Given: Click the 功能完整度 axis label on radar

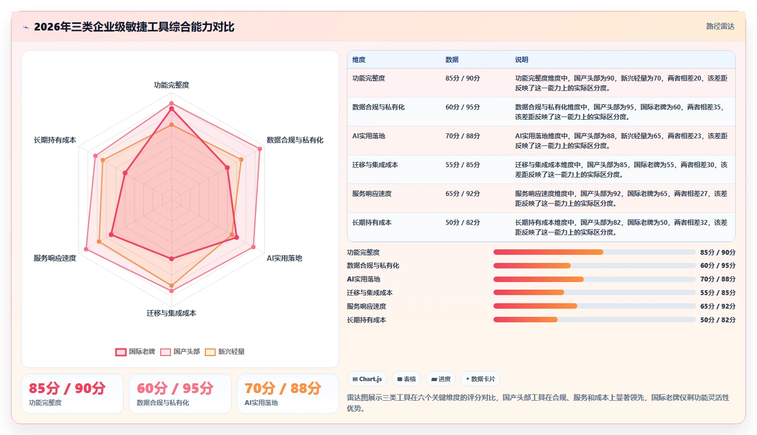Looking at the screenshot, I should click(x=172, y=85).
